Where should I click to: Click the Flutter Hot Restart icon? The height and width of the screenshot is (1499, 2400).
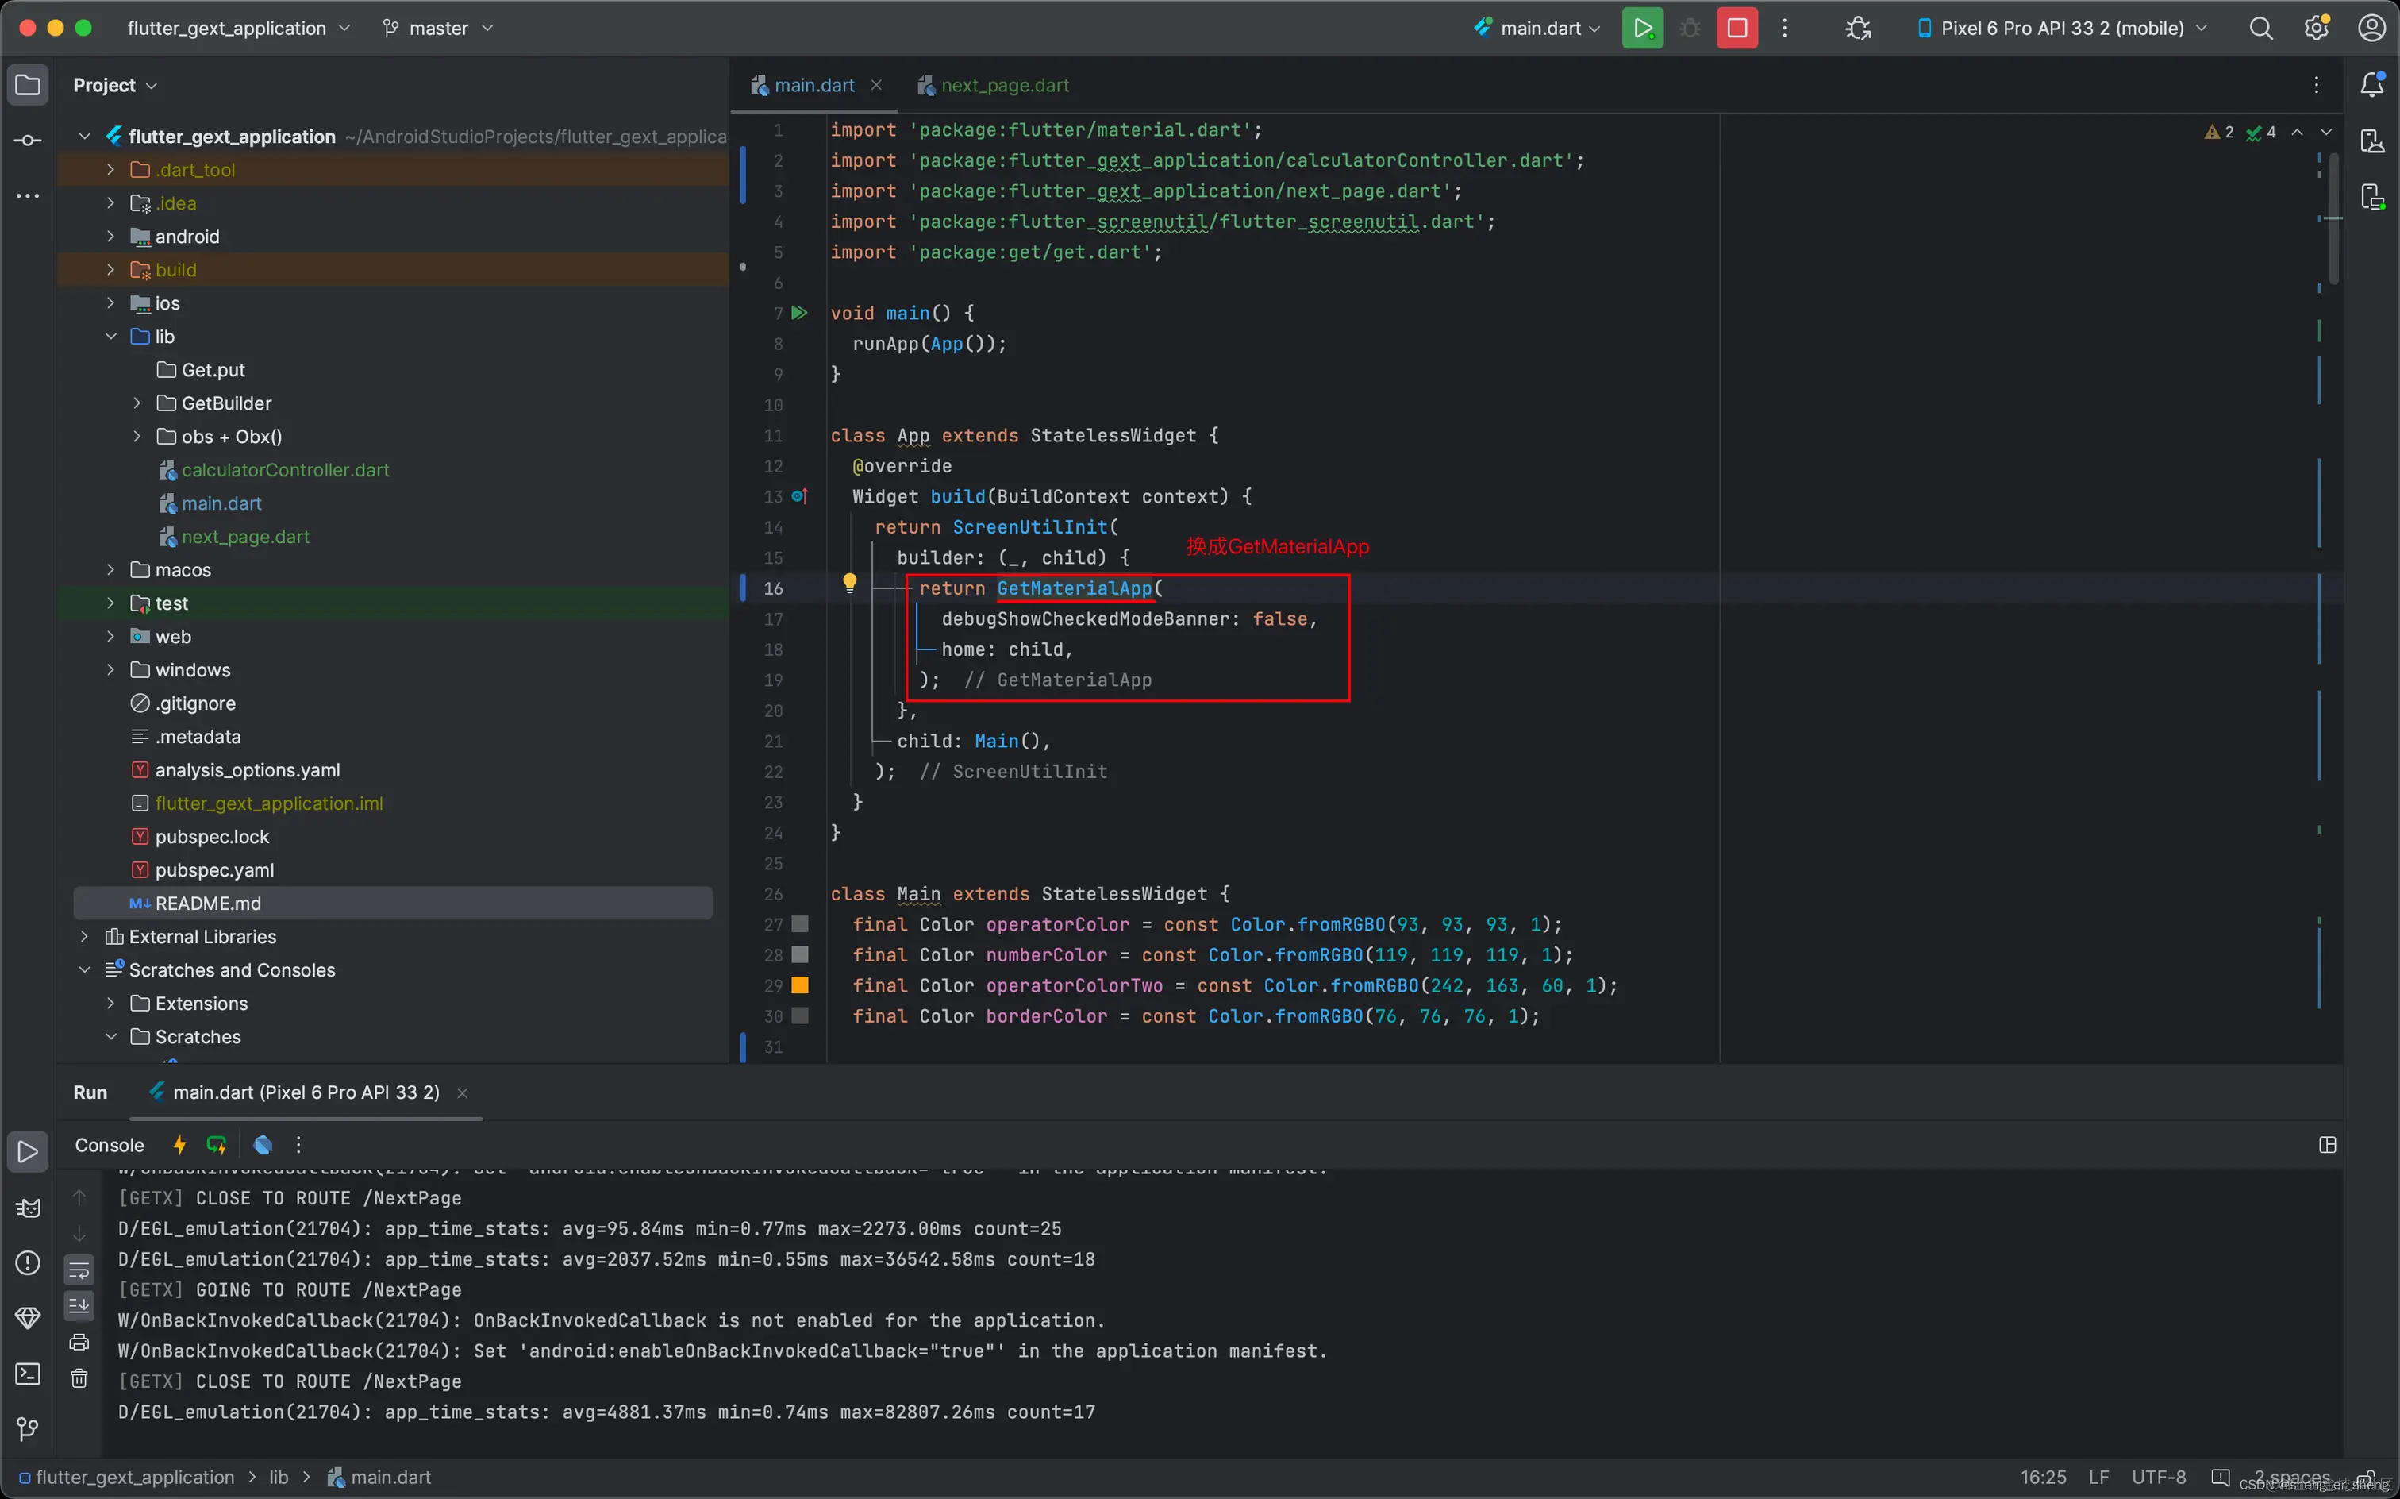pyautogui.click(x=216, y=1145)
